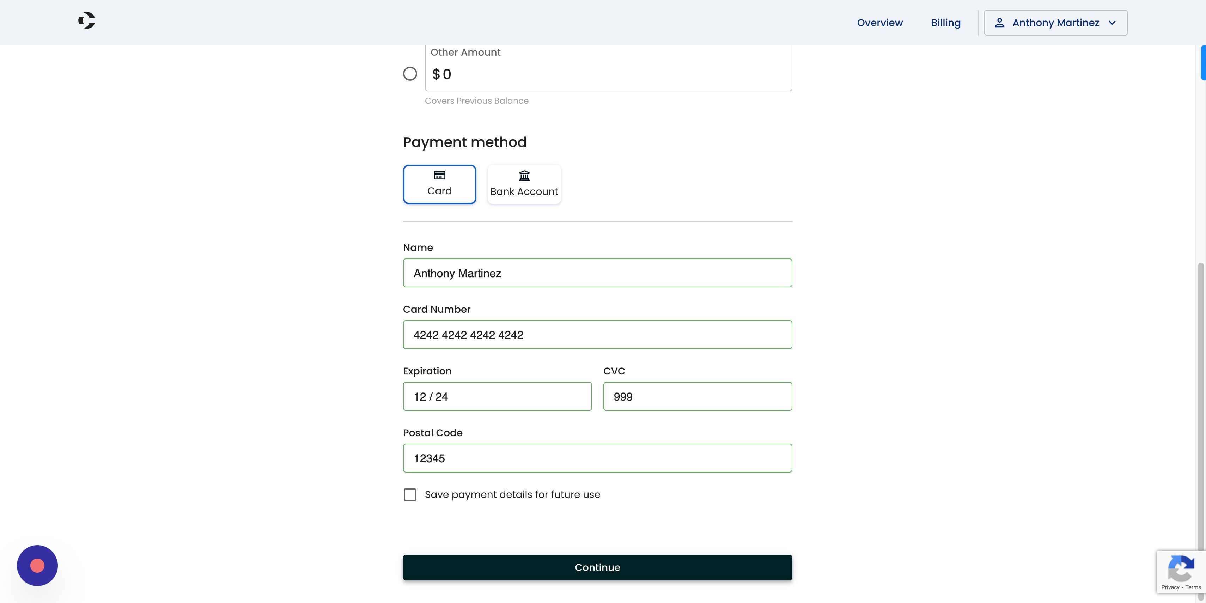The image size is (1206, 603).
Task: Go to the Overview page
Action: (880, 23)
